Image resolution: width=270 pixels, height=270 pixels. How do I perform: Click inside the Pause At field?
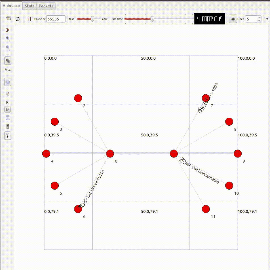coord(56,19)
